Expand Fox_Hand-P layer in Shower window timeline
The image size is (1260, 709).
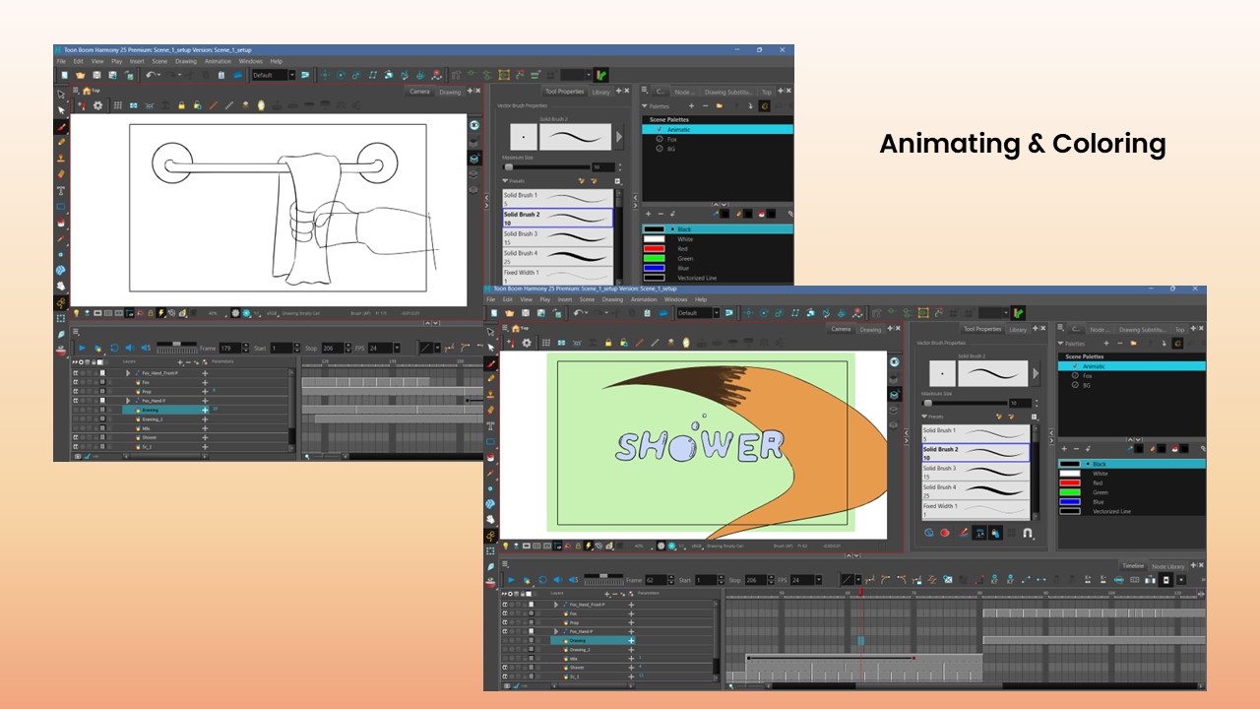(556, 631)
